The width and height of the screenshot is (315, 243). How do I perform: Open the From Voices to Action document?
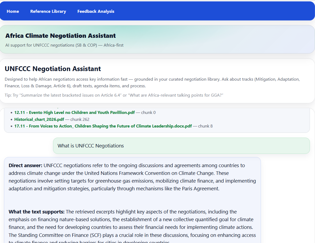pos(103,126)
